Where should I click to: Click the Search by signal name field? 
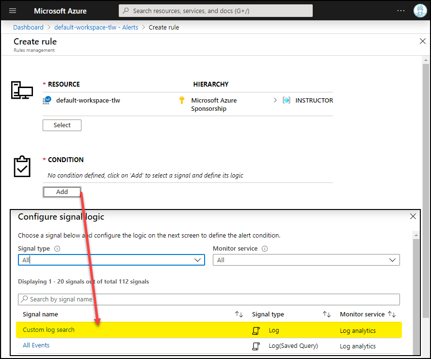[208, 299]
